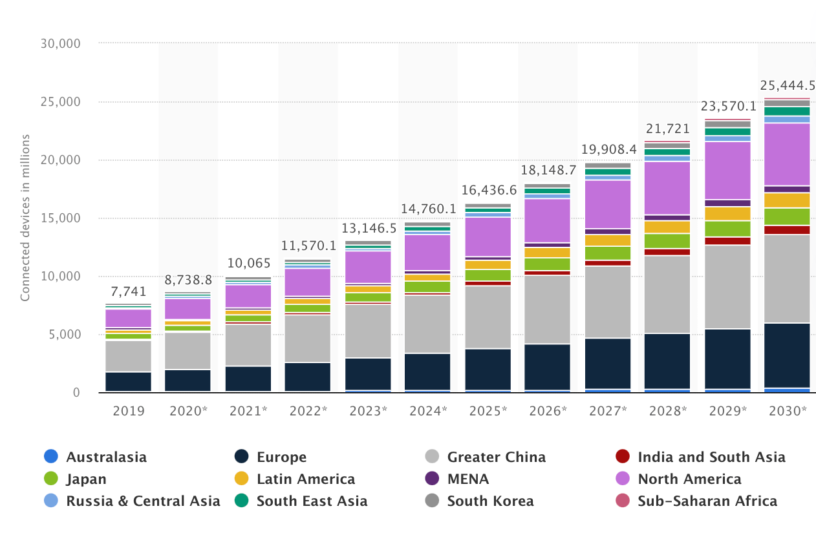The width and height of the screenshot is (816, 544).
Task: Click the 2020* x-axis label
Action: [x=188, y=411]
